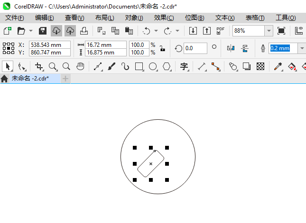Undo the last action

pos(147,31)
